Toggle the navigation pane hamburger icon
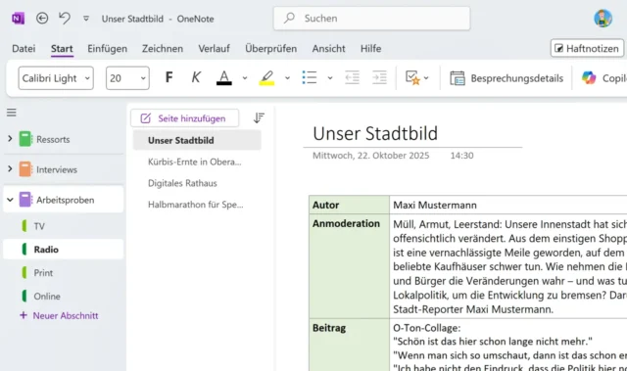The height and width of the screenshot is (371, 627). pos(11,113)
